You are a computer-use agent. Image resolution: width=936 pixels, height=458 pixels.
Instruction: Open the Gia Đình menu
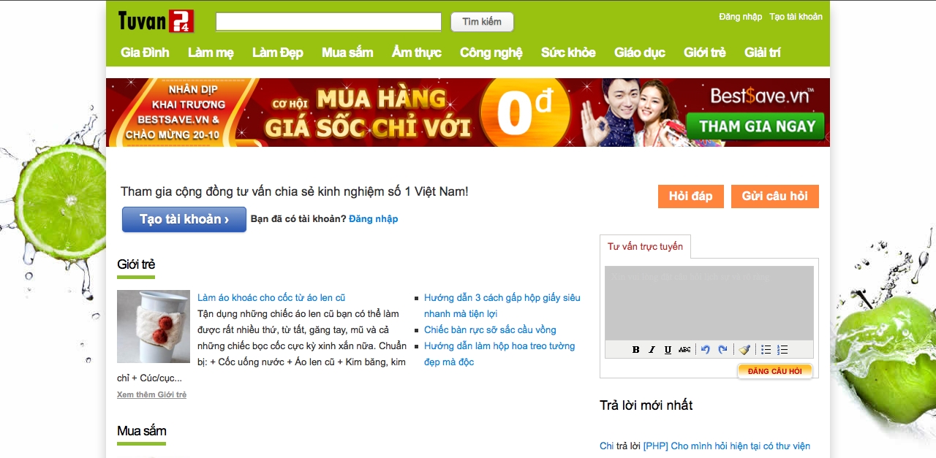click(x=145, y=53)
